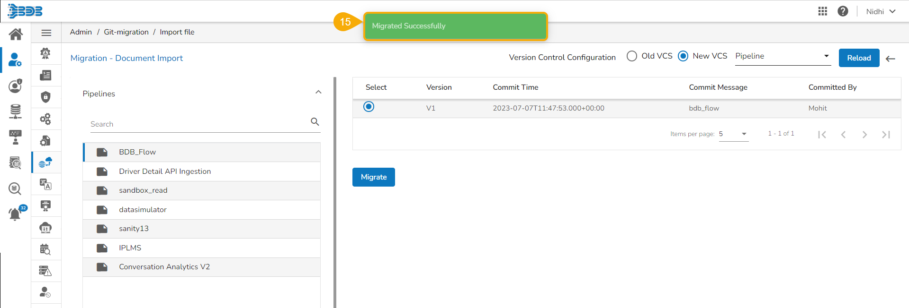This screenshot has width=909, height=308.
Task: Click the Committed By column header
Action: [832, 87]
